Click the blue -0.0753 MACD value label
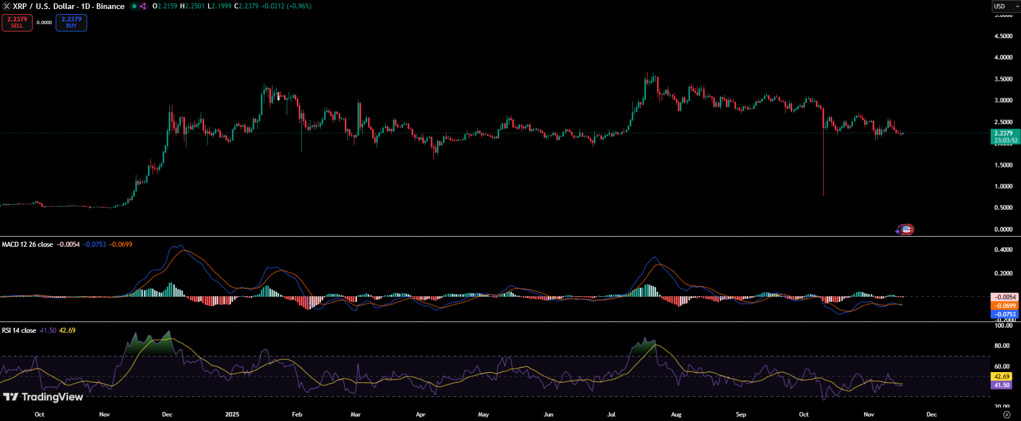 coord(1004,314)
